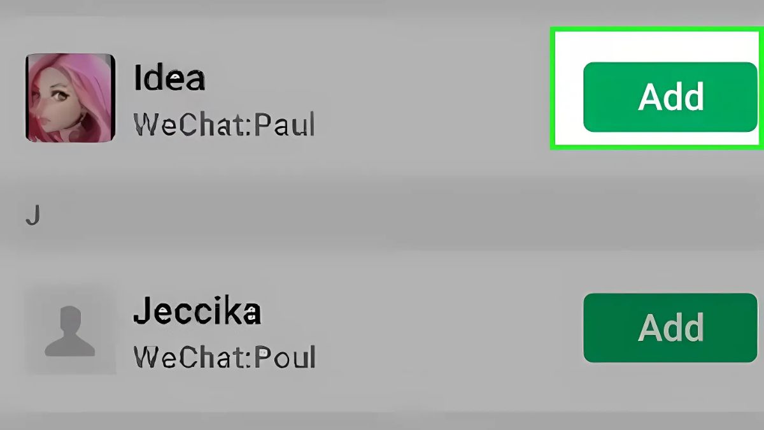Click the WeChat:Paul subtitle text
This screenshot has height=430, width=764.
[x=224, y=125]
